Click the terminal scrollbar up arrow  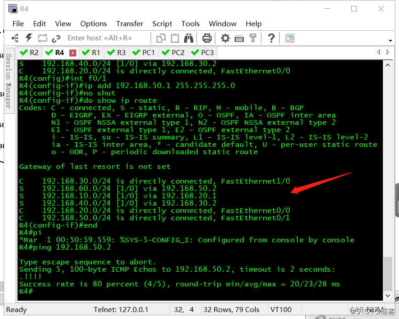pos(388,65)
